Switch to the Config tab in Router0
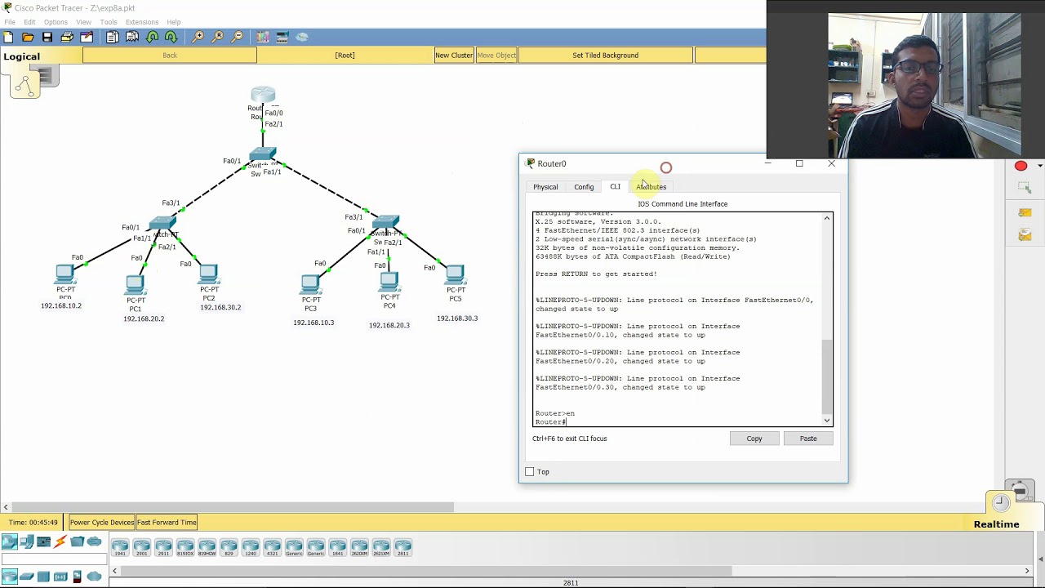This screenshot has height=588, width=1045. pyautogui.click(x=584, y=187)
